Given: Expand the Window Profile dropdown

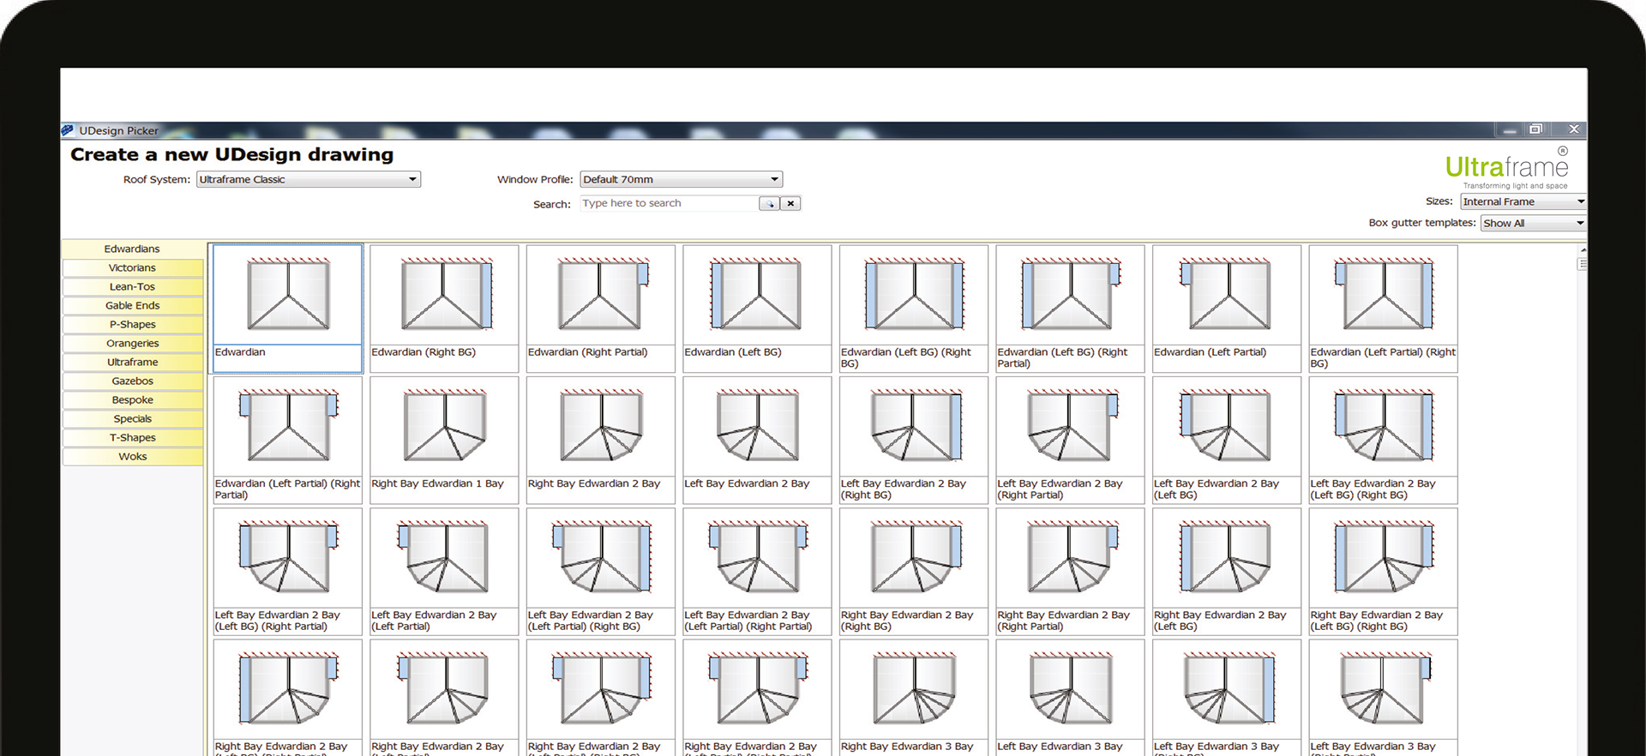Looking at the screenshot, I should (x=682, y=179).
